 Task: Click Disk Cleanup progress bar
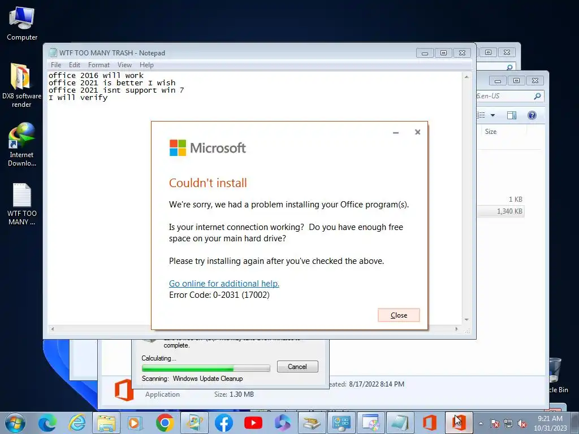click(x=206, y=368)
